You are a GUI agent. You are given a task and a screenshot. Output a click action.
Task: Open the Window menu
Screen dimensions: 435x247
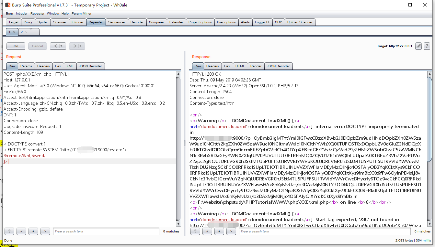tap(53, 14)
